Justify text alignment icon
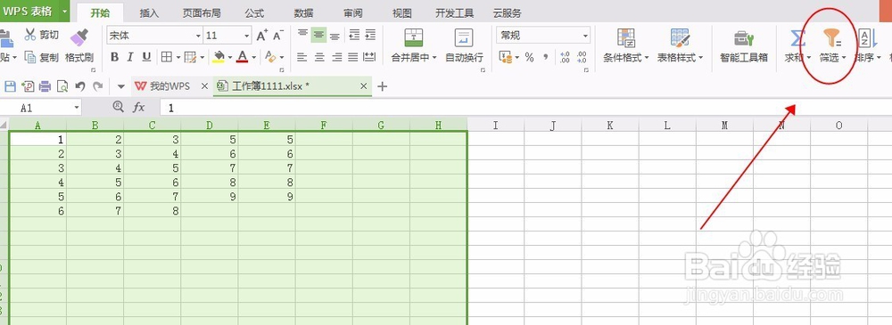This screenshot has height=325, width=892. click(x=352, y=57)
